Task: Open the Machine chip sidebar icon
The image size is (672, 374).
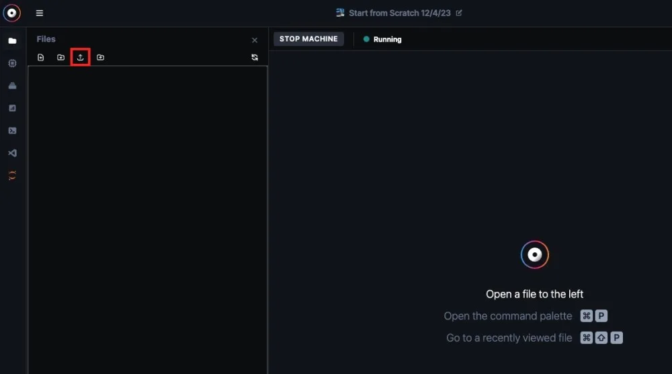Action: (x=12, y=63)
